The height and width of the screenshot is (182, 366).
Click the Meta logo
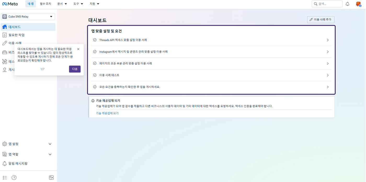pos(10,4)
